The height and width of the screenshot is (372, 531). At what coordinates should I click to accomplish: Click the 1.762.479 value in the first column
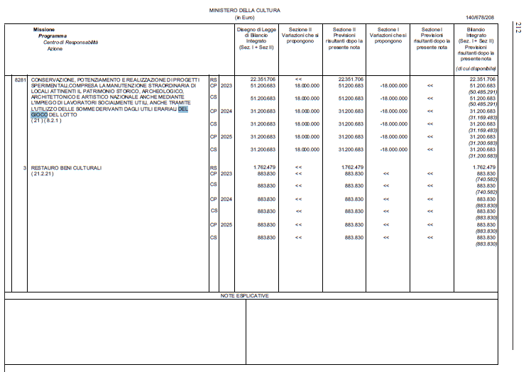coord(264,168)
